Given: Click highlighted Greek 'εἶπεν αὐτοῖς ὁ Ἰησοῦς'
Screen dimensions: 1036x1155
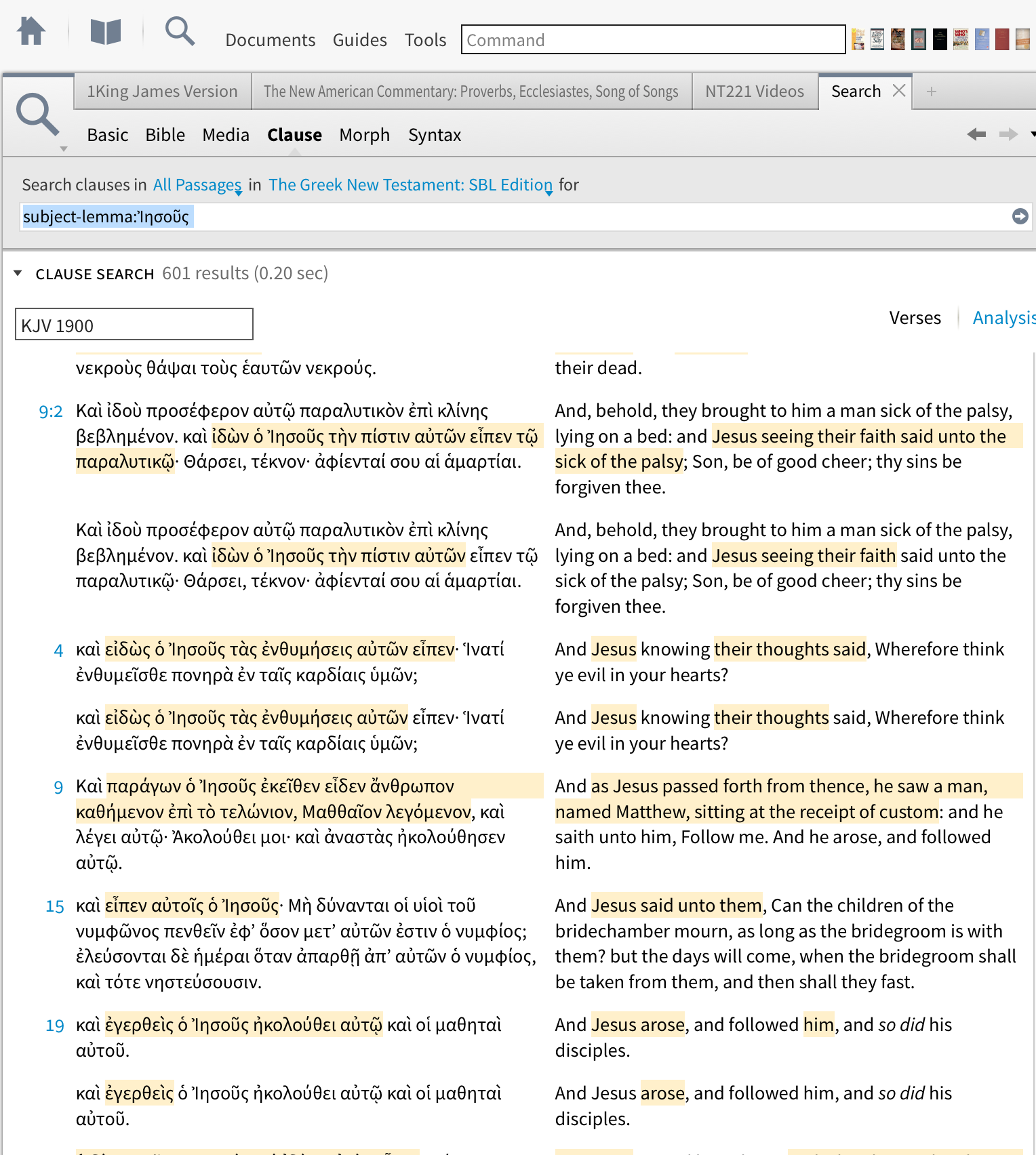Looking at the screenshot, I should point(192,906).
